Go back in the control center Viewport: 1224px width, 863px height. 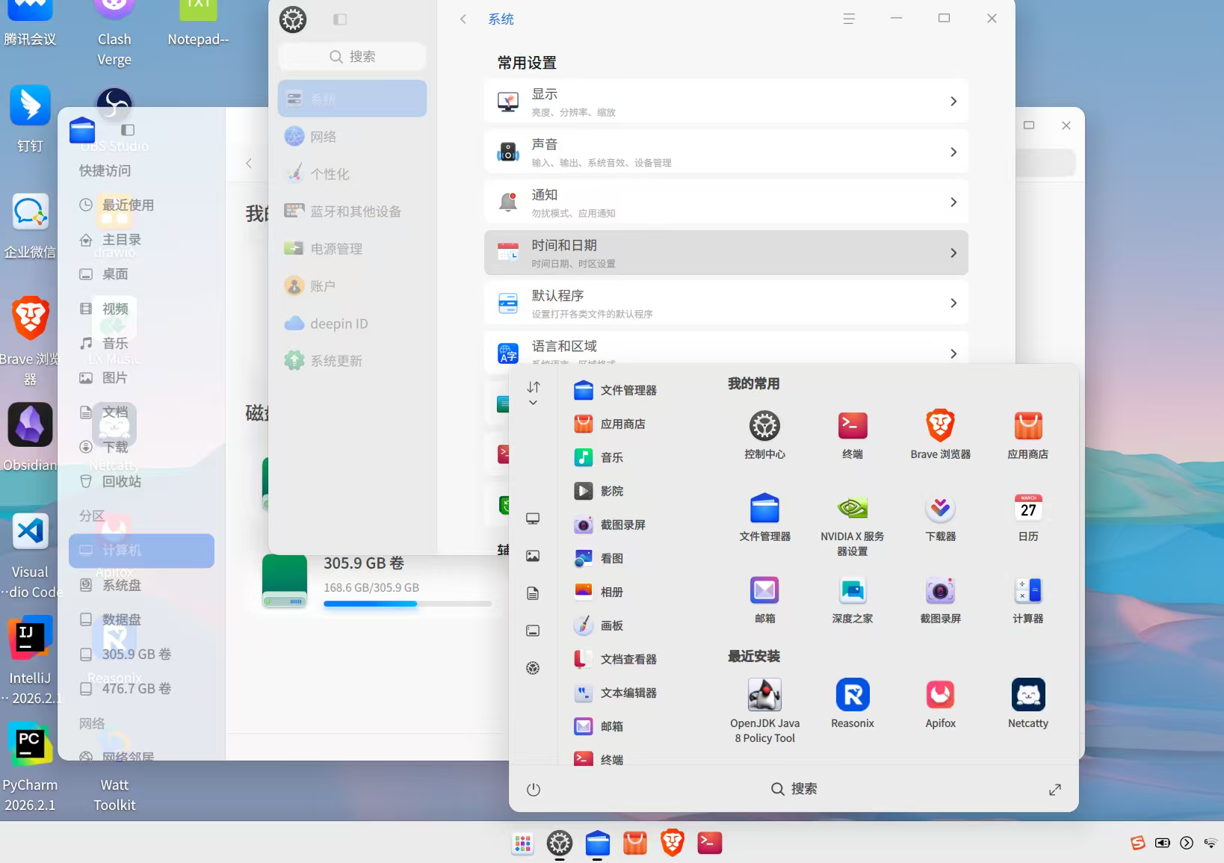coord(463,19)
